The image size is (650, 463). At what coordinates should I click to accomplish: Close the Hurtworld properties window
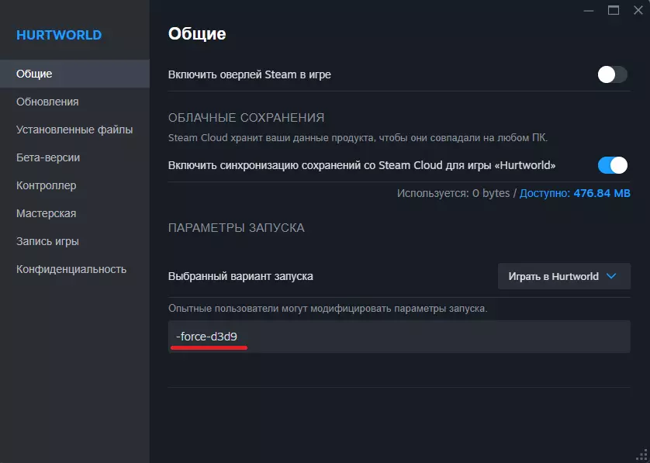pyautogui.click(x=638, y=10)
